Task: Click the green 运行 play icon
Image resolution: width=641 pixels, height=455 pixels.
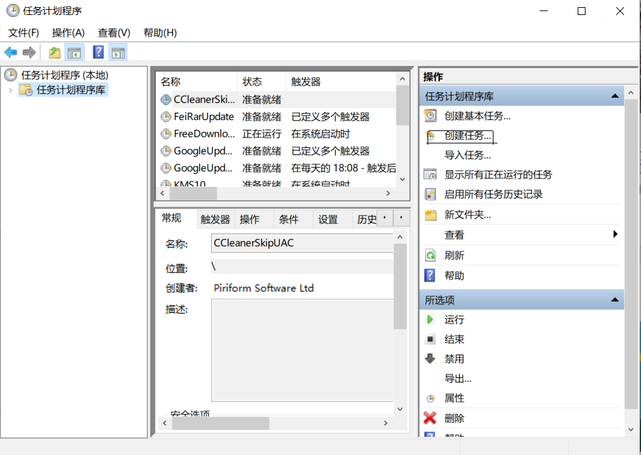Action: [430, 319]
